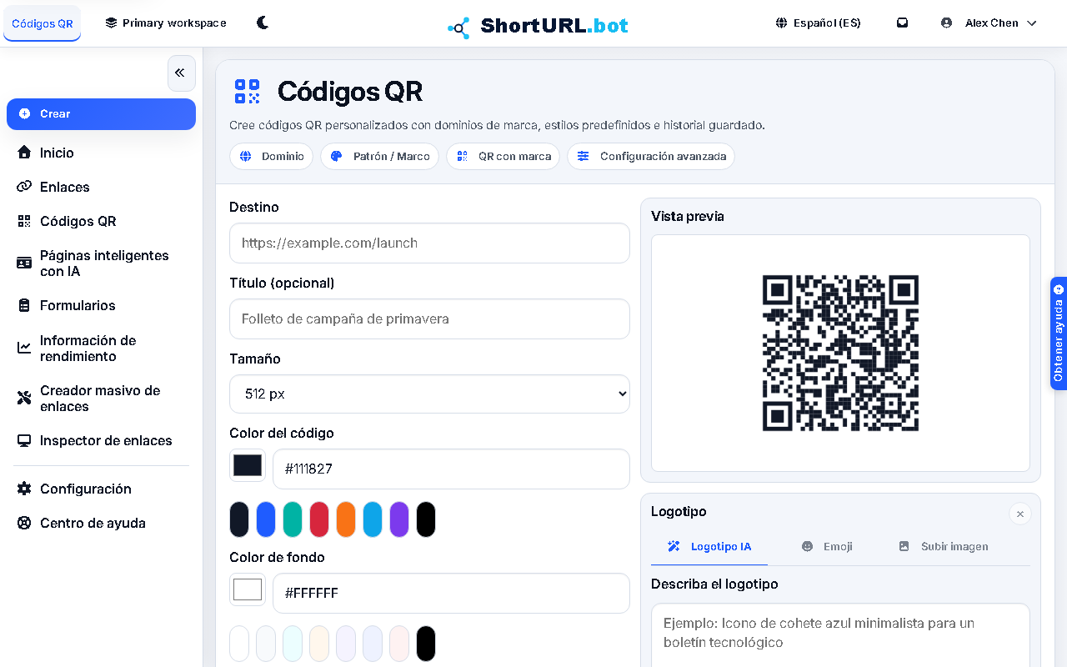Open Páginas inteligentes con IA
This screenshot has height=667, width=1067.
coord(101,263)
